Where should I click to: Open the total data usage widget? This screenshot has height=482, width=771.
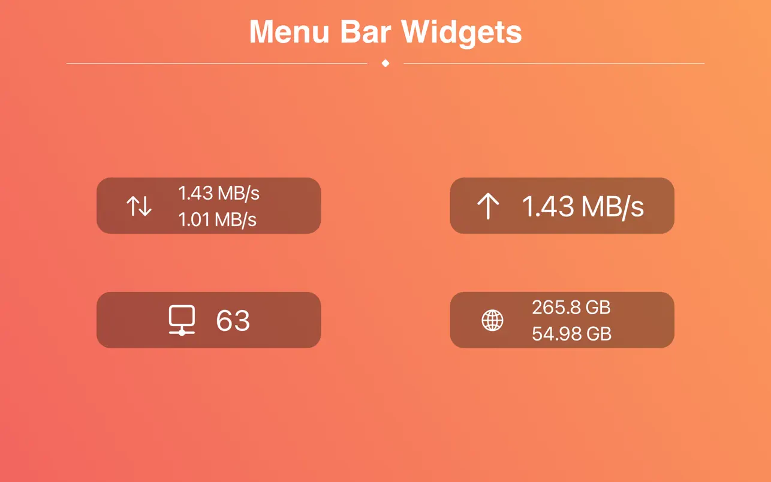pos(562,320)
